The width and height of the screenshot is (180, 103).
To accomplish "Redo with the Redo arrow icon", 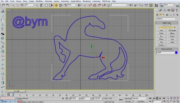I will coord(8,5).
